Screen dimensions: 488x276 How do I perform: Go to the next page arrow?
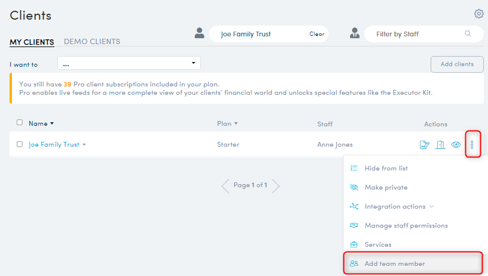[276, 186]
